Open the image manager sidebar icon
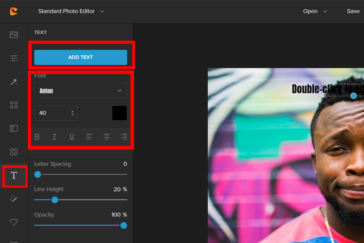 coord(14,35)
